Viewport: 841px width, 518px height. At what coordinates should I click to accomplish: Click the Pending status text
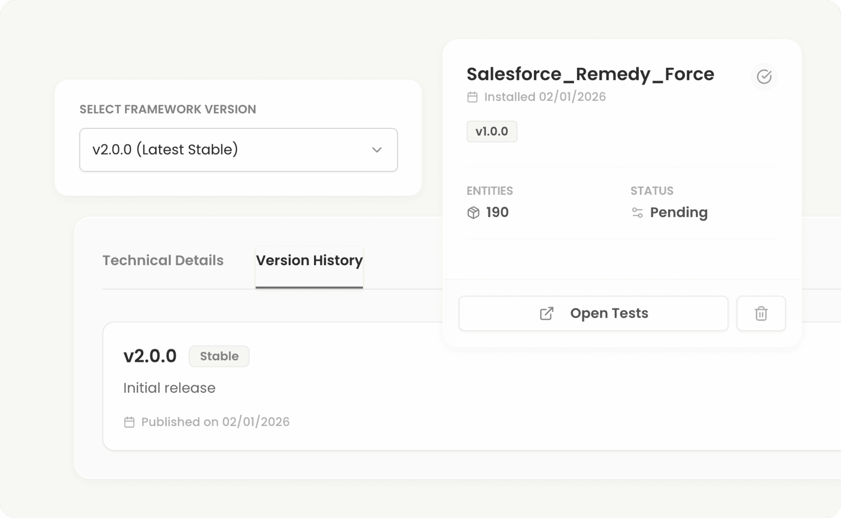pyautogui.click(x=678, y=212)
